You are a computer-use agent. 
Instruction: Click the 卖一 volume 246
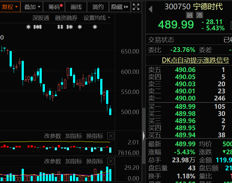tap(220, 98)
